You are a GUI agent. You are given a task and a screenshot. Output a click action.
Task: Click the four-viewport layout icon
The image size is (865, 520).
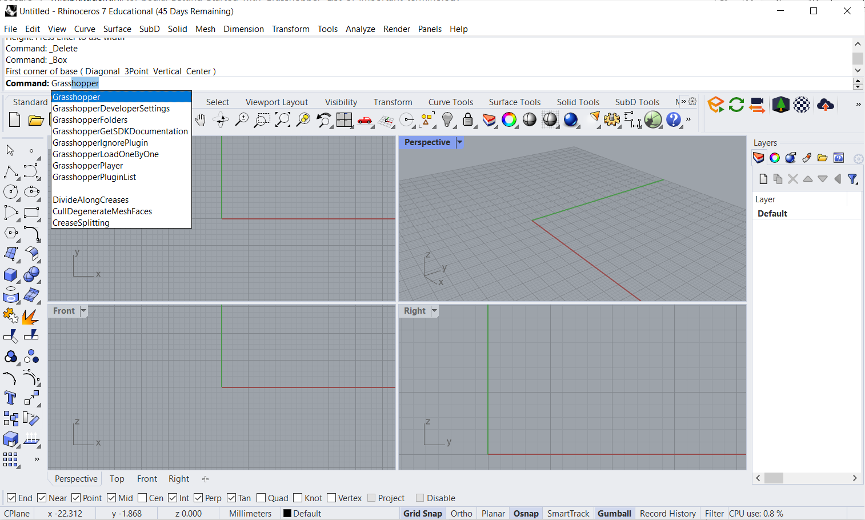coord(344,120)
